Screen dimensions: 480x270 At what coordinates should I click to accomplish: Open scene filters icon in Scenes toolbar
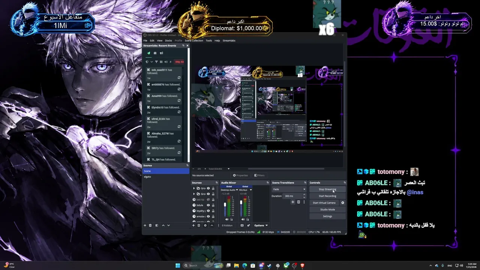156,225
